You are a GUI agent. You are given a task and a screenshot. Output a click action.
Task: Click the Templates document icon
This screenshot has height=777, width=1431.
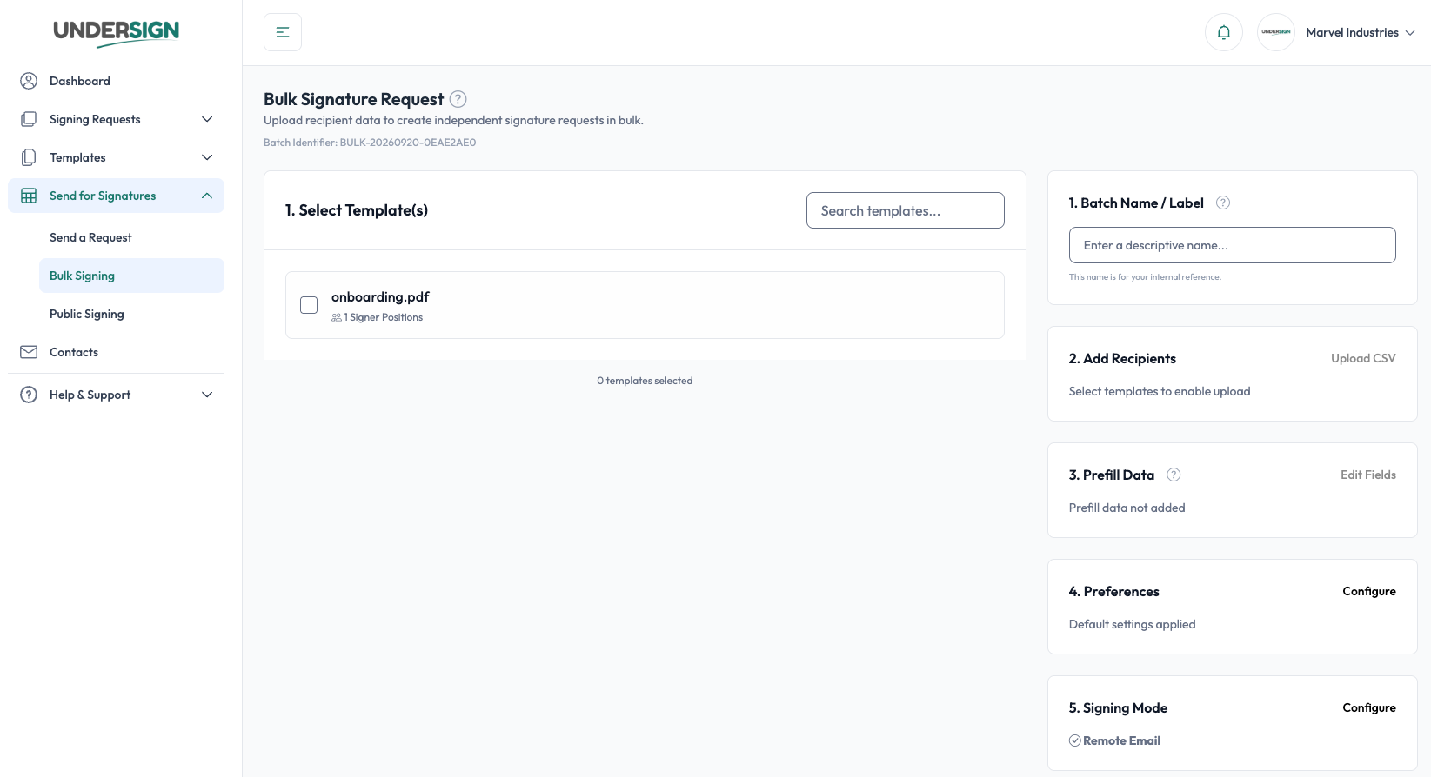tap(29, 157)
